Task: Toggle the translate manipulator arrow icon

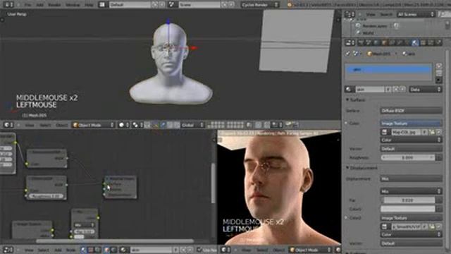Action: [163, 125]
